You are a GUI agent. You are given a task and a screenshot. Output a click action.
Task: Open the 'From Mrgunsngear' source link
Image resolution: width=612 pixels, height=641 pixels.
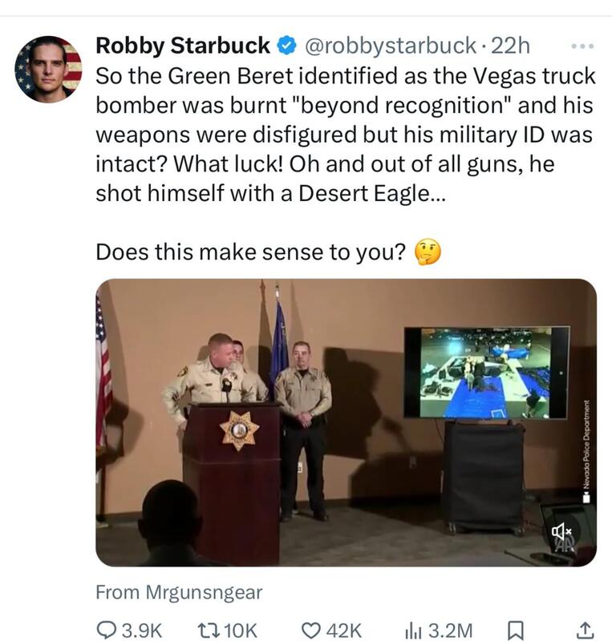pyautogui.click(x=179, y=593)
